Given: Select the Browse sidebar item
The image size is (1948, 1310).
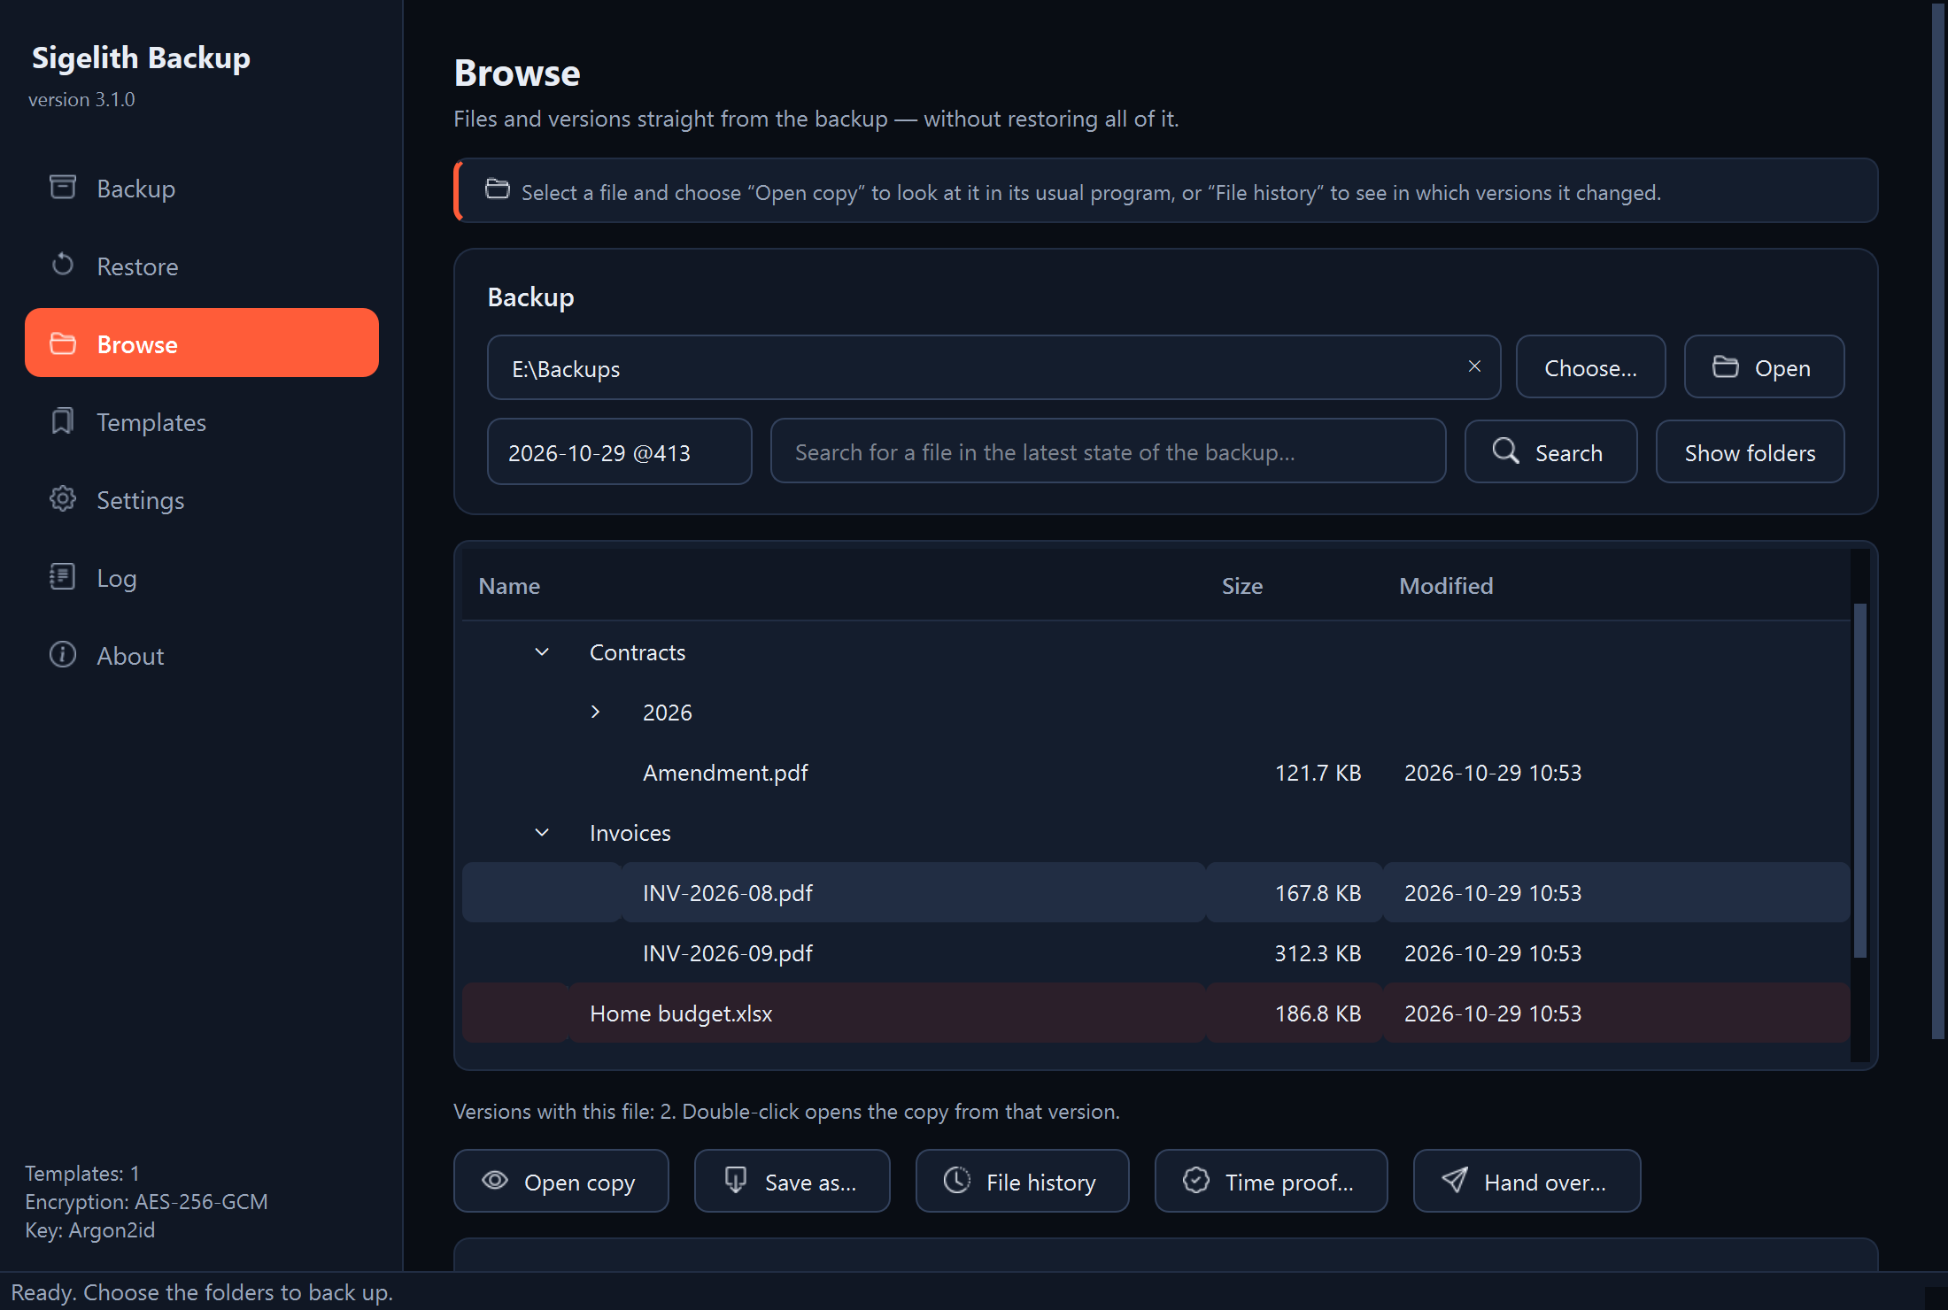Looking at the screenshot, I should [x=202, y=344].
